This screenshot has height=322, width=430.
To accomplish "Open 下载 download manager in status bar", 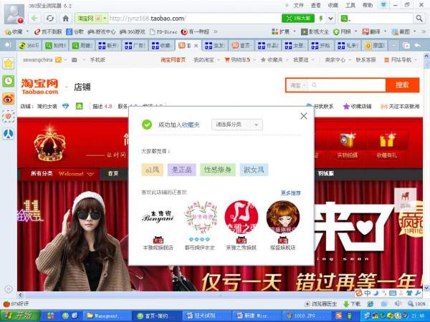I will pos(352,303).
